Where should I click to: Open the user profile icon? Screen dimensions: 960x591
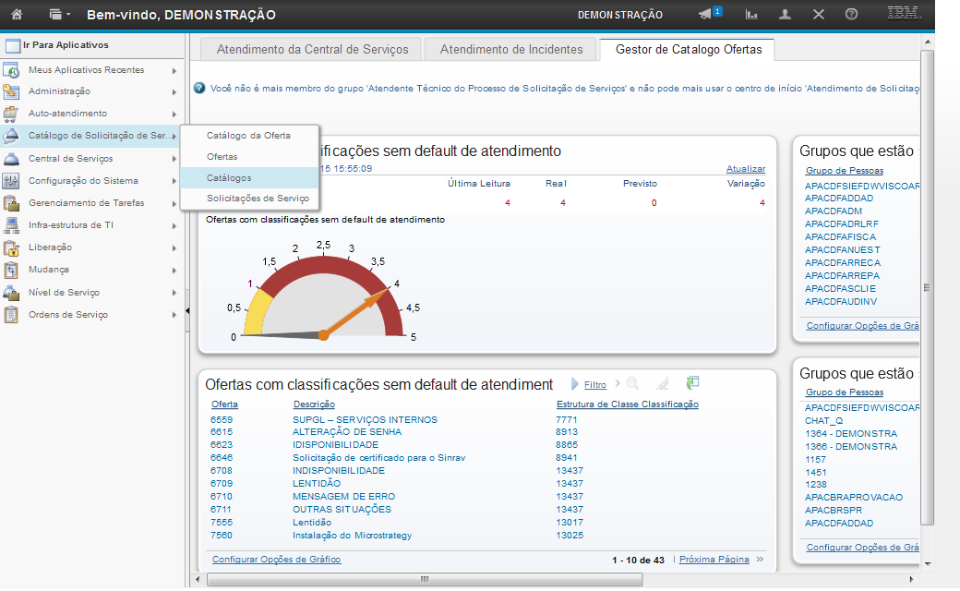pyautogui.click(x=786, y=15)
